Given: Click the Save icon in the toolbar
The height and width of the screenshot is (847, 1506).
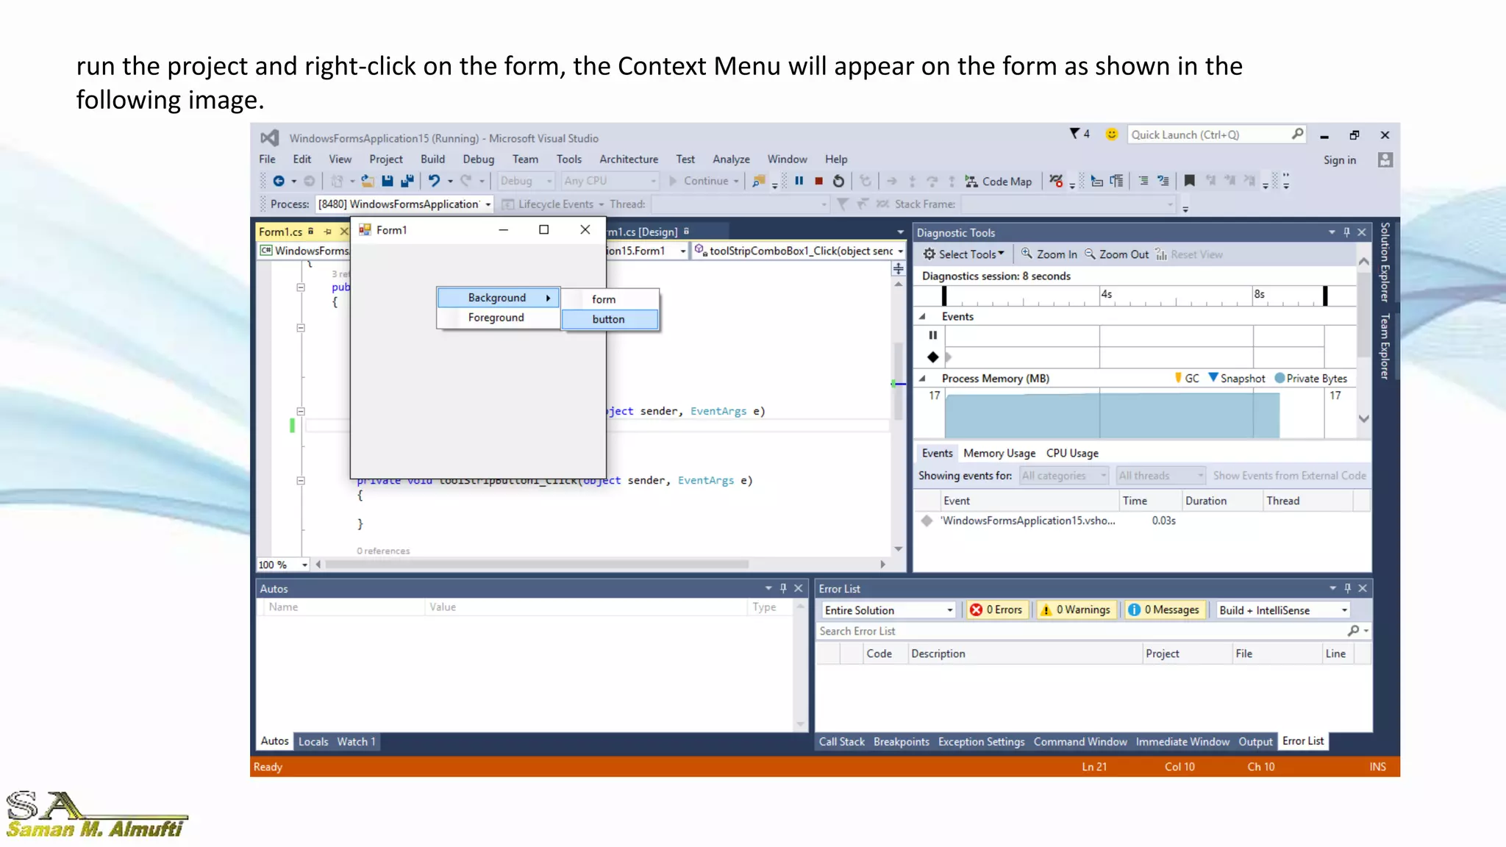Looking at the screenshot, I should point(387,181).
